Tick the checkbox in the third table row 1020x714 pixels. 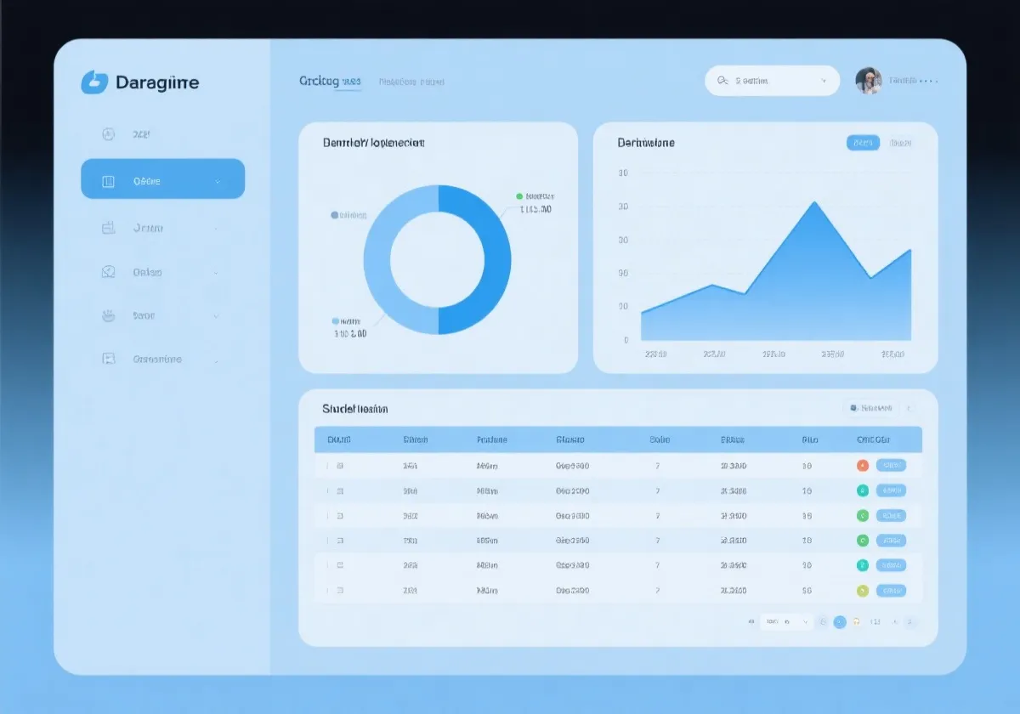[x=340, y=516]
